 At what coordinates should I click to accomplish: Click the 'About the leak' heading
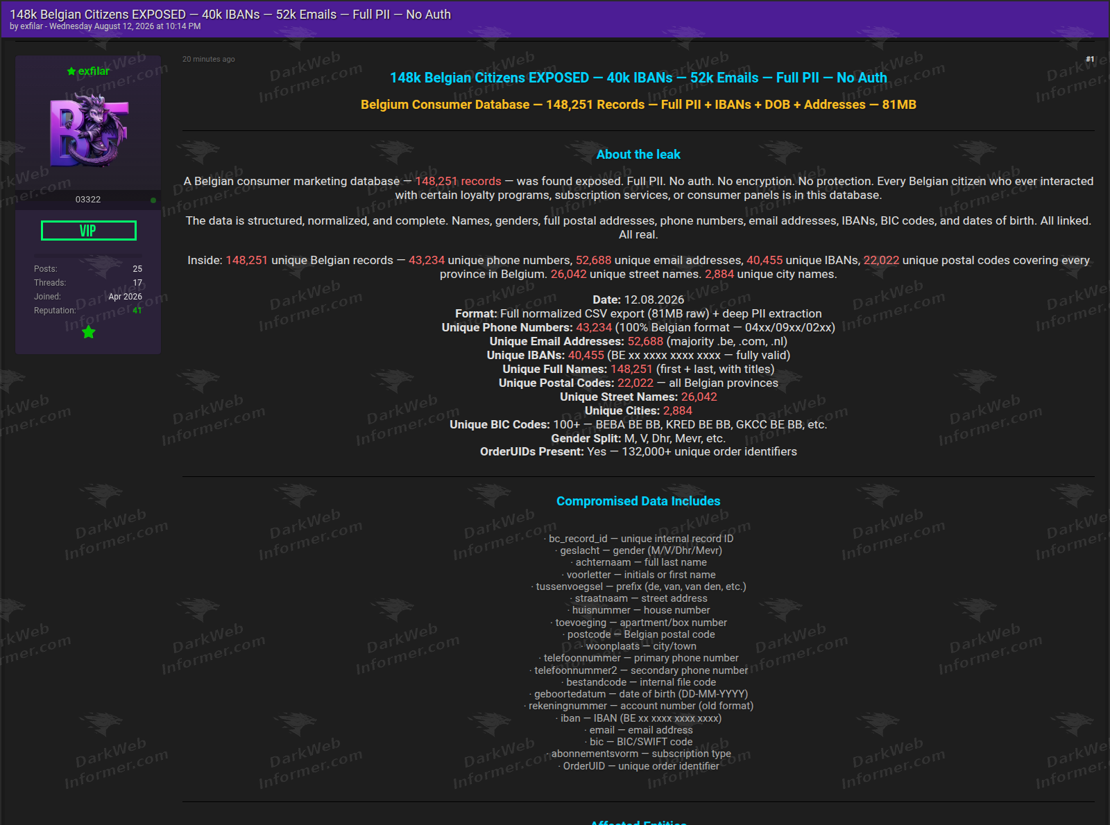point(638,155)
